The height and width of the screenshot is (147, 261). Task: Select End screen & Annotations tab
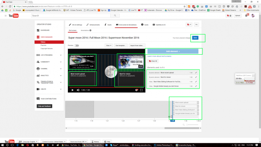pos(126,25)
